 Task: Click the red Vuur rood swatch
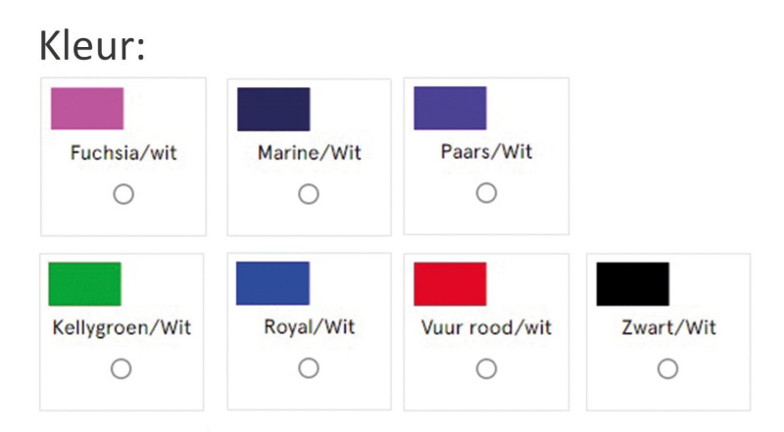[x=450, y=284]
